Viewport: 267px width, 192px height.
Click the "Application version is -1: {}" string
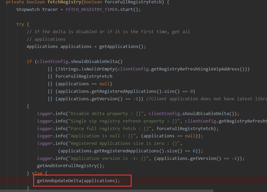point(108,159)
